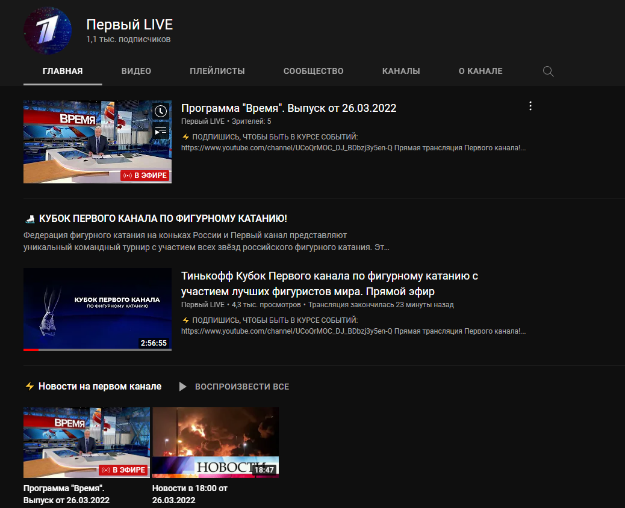The image size is (625, 508).
Task: Click the Watch Later clock icon on thumbnail
Action: pyautogui.click(x=160, y=111)
